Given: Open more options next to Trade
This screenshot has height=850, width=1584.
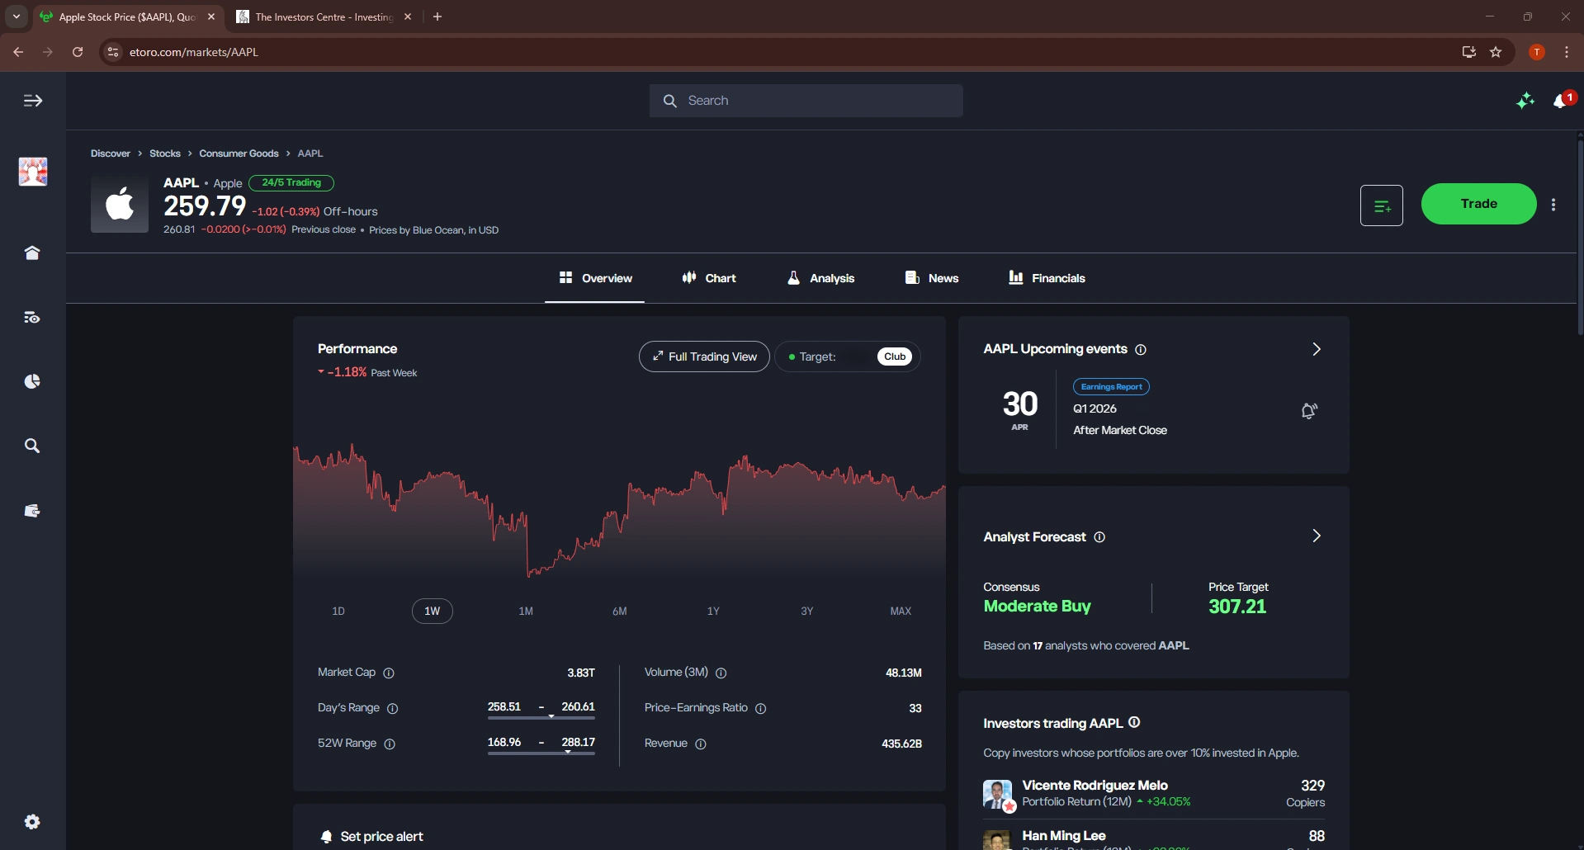Looking at the screenshot, I should point(1553,205).
